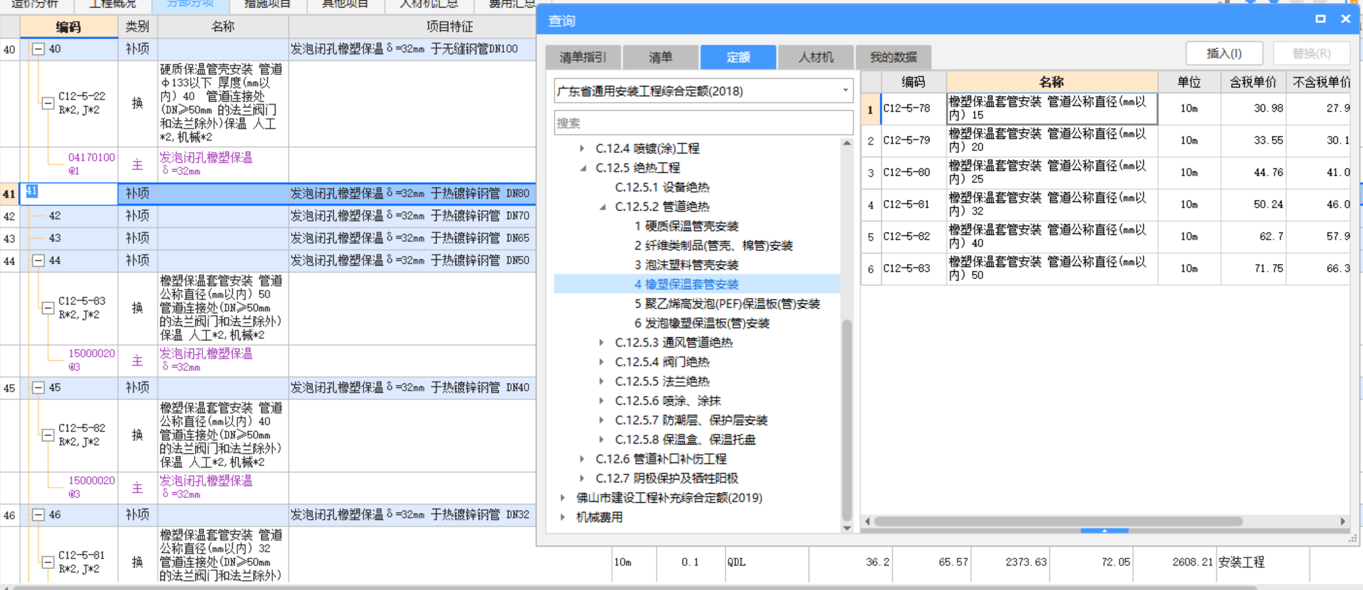
Task: Collapse the C.12.5 绝热工程 node
Action: pyautogui.click(x=582, y=168)
